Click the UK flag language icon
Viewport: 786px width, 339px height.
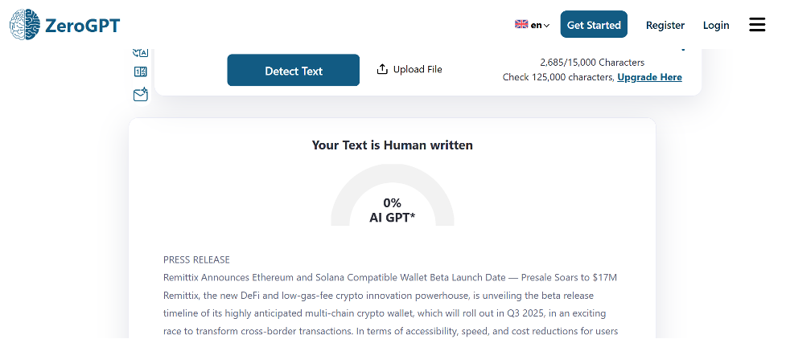[x=521, y=24]
